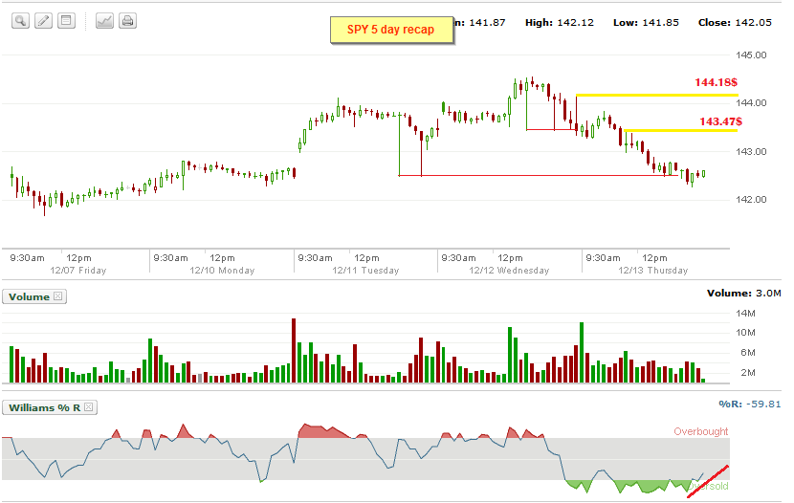Click the 12/11 Tuesday date label
The height and width of the screenshot is (503, 794).
coord(365,271)
